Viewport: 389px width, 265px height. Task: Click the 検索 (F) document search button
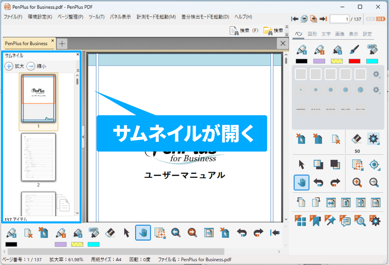click(244, 30)
